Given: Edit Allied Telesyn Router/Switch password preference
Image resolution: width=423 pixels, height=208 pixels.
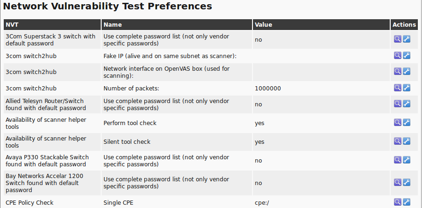Looking at the screenshot, I should coord(407,104).
